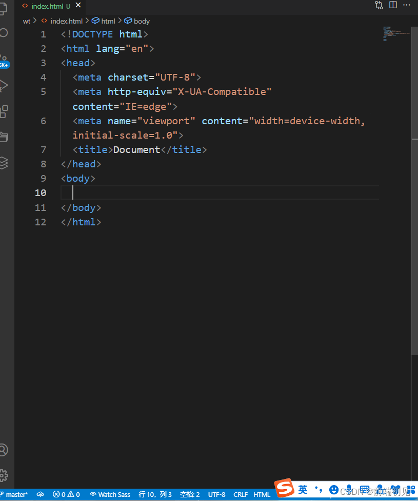Click the DOCTYPE keyword on line 1

tap(92, 34)
